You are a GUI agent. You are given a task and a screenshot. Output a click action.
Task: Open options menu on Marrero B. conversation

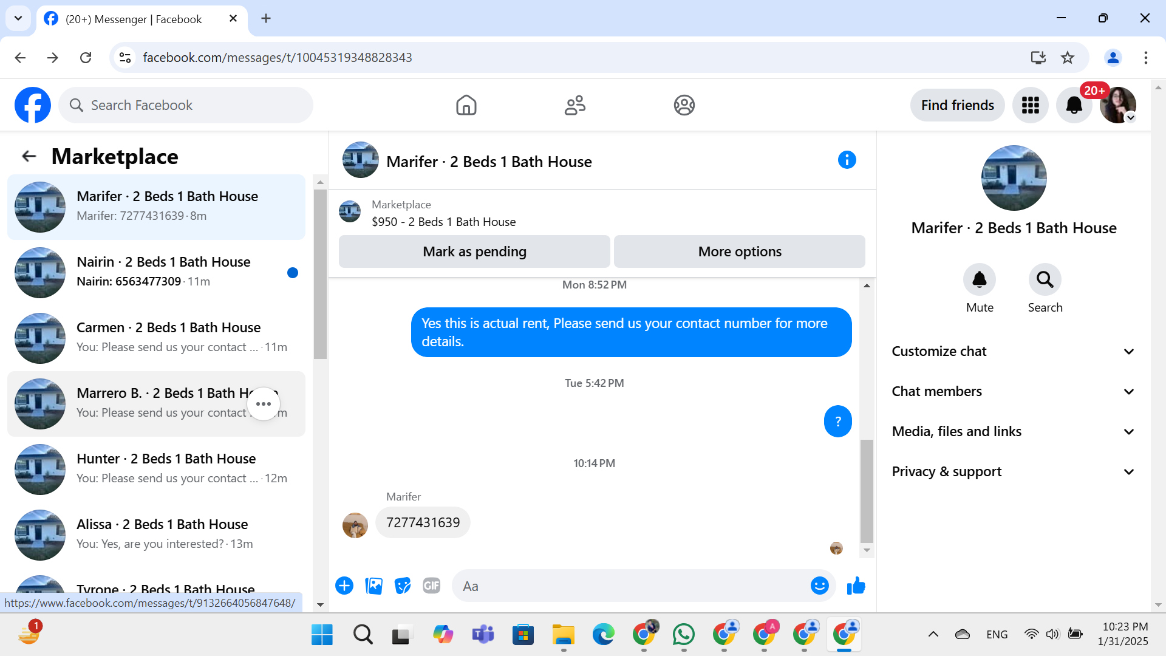tap(264, 404)
